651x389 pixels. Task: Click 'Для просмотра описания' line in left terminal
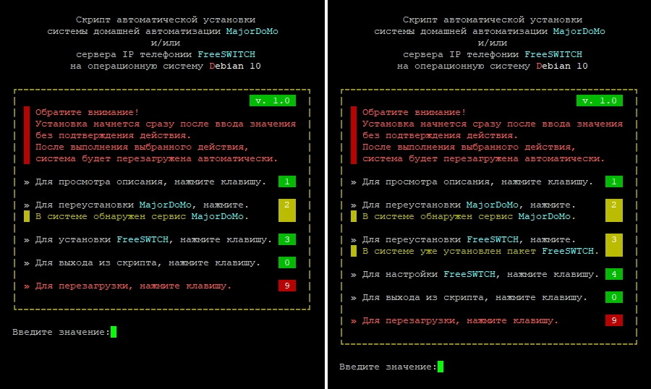[145, 181]
